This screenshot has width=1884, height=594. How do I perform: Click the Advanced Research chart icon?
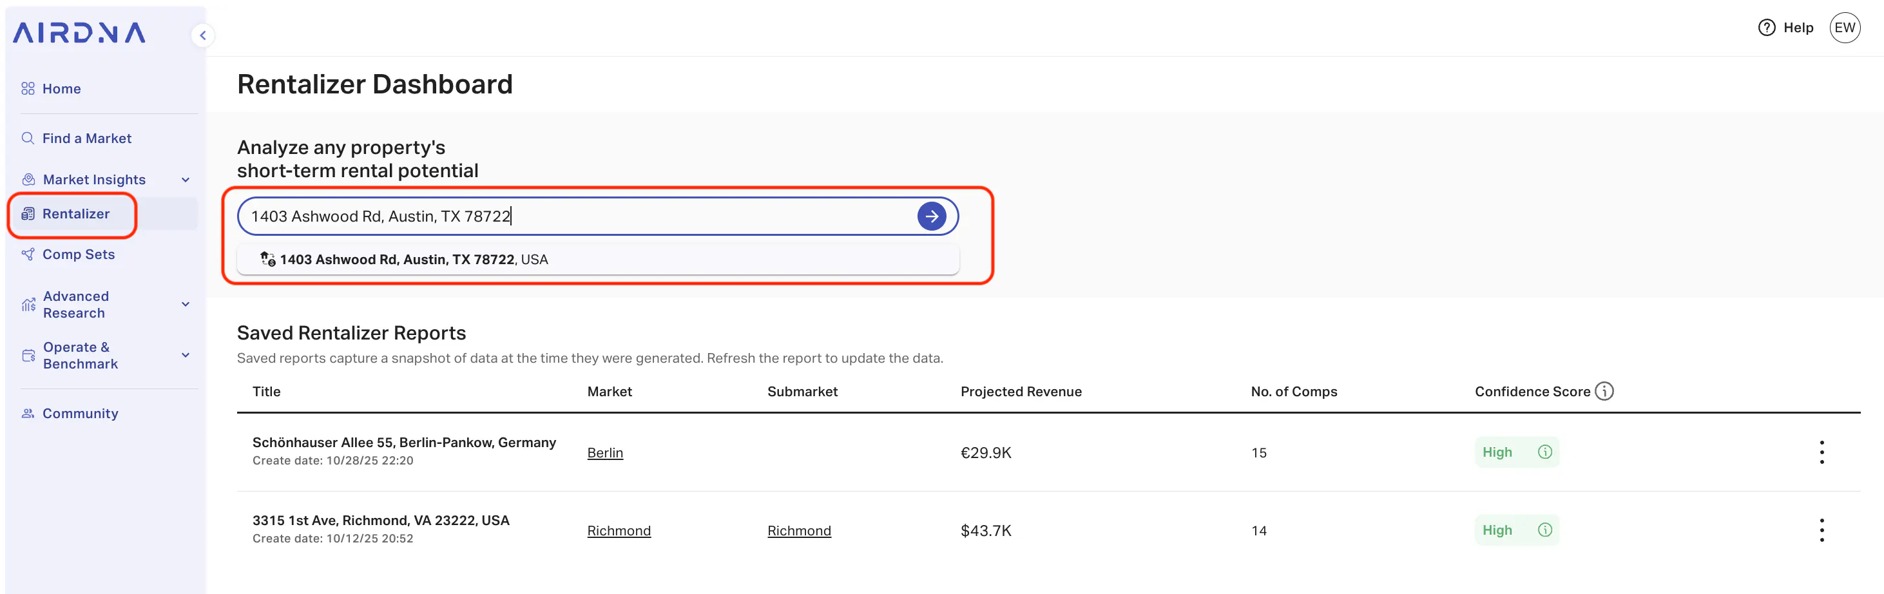(28, 304)
